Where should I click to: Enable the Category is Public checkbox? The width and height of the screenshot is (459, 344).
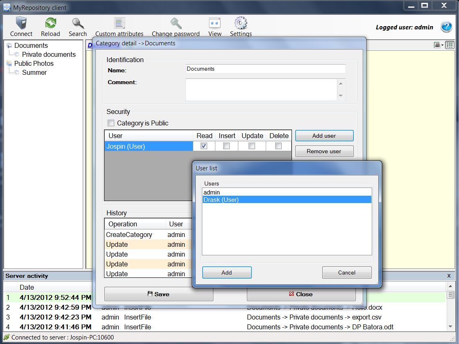click(x=111, y=123)
